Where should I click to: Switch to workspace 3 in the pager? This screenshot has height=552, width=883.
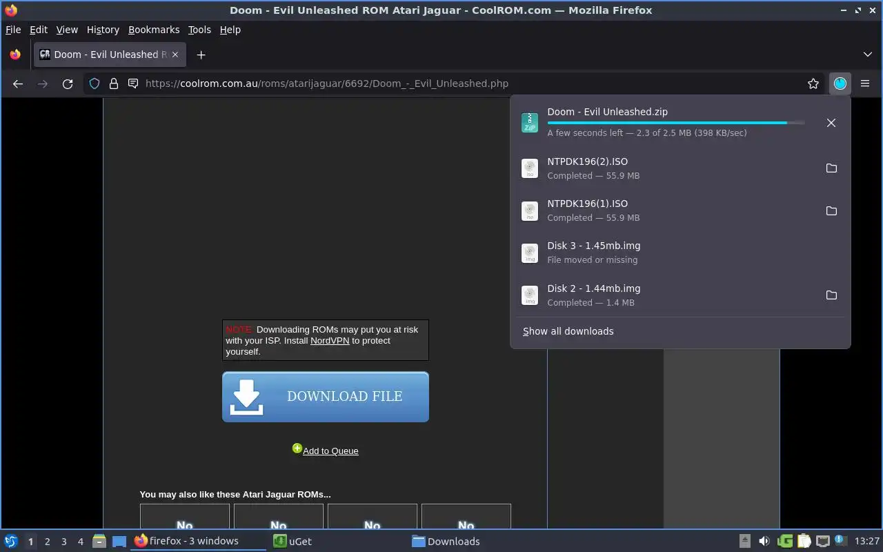(x=63, y=542)
